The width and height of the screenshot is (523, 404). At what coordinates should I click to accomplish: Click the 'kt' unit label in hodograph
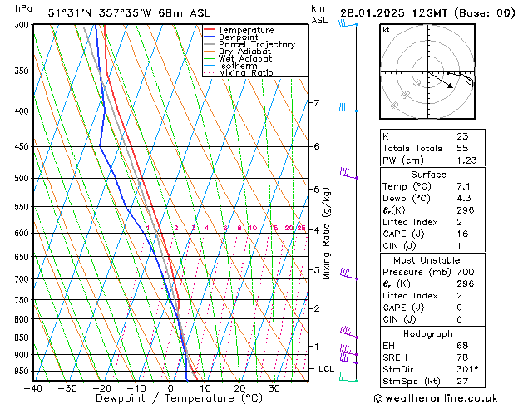(x=387, y=30)
